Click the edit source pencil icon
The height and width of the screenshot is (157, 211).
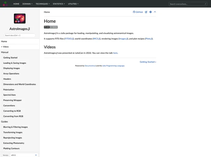coord(146,12)
